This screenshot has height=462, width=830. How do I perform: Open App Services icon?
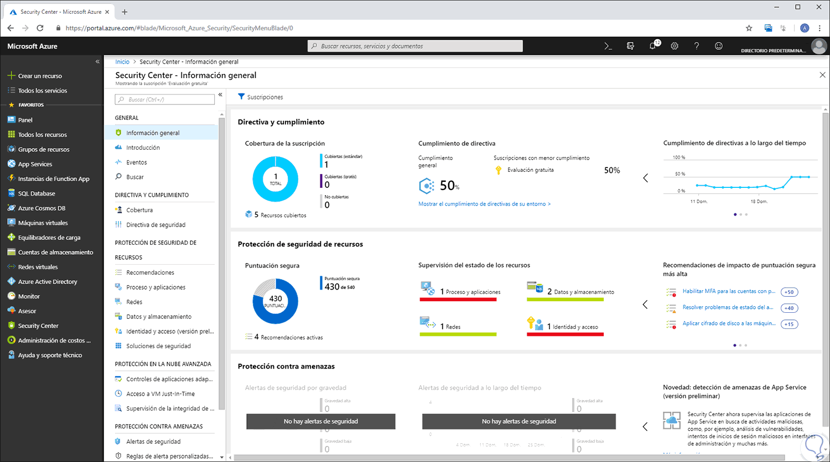[x=11, y=164]
